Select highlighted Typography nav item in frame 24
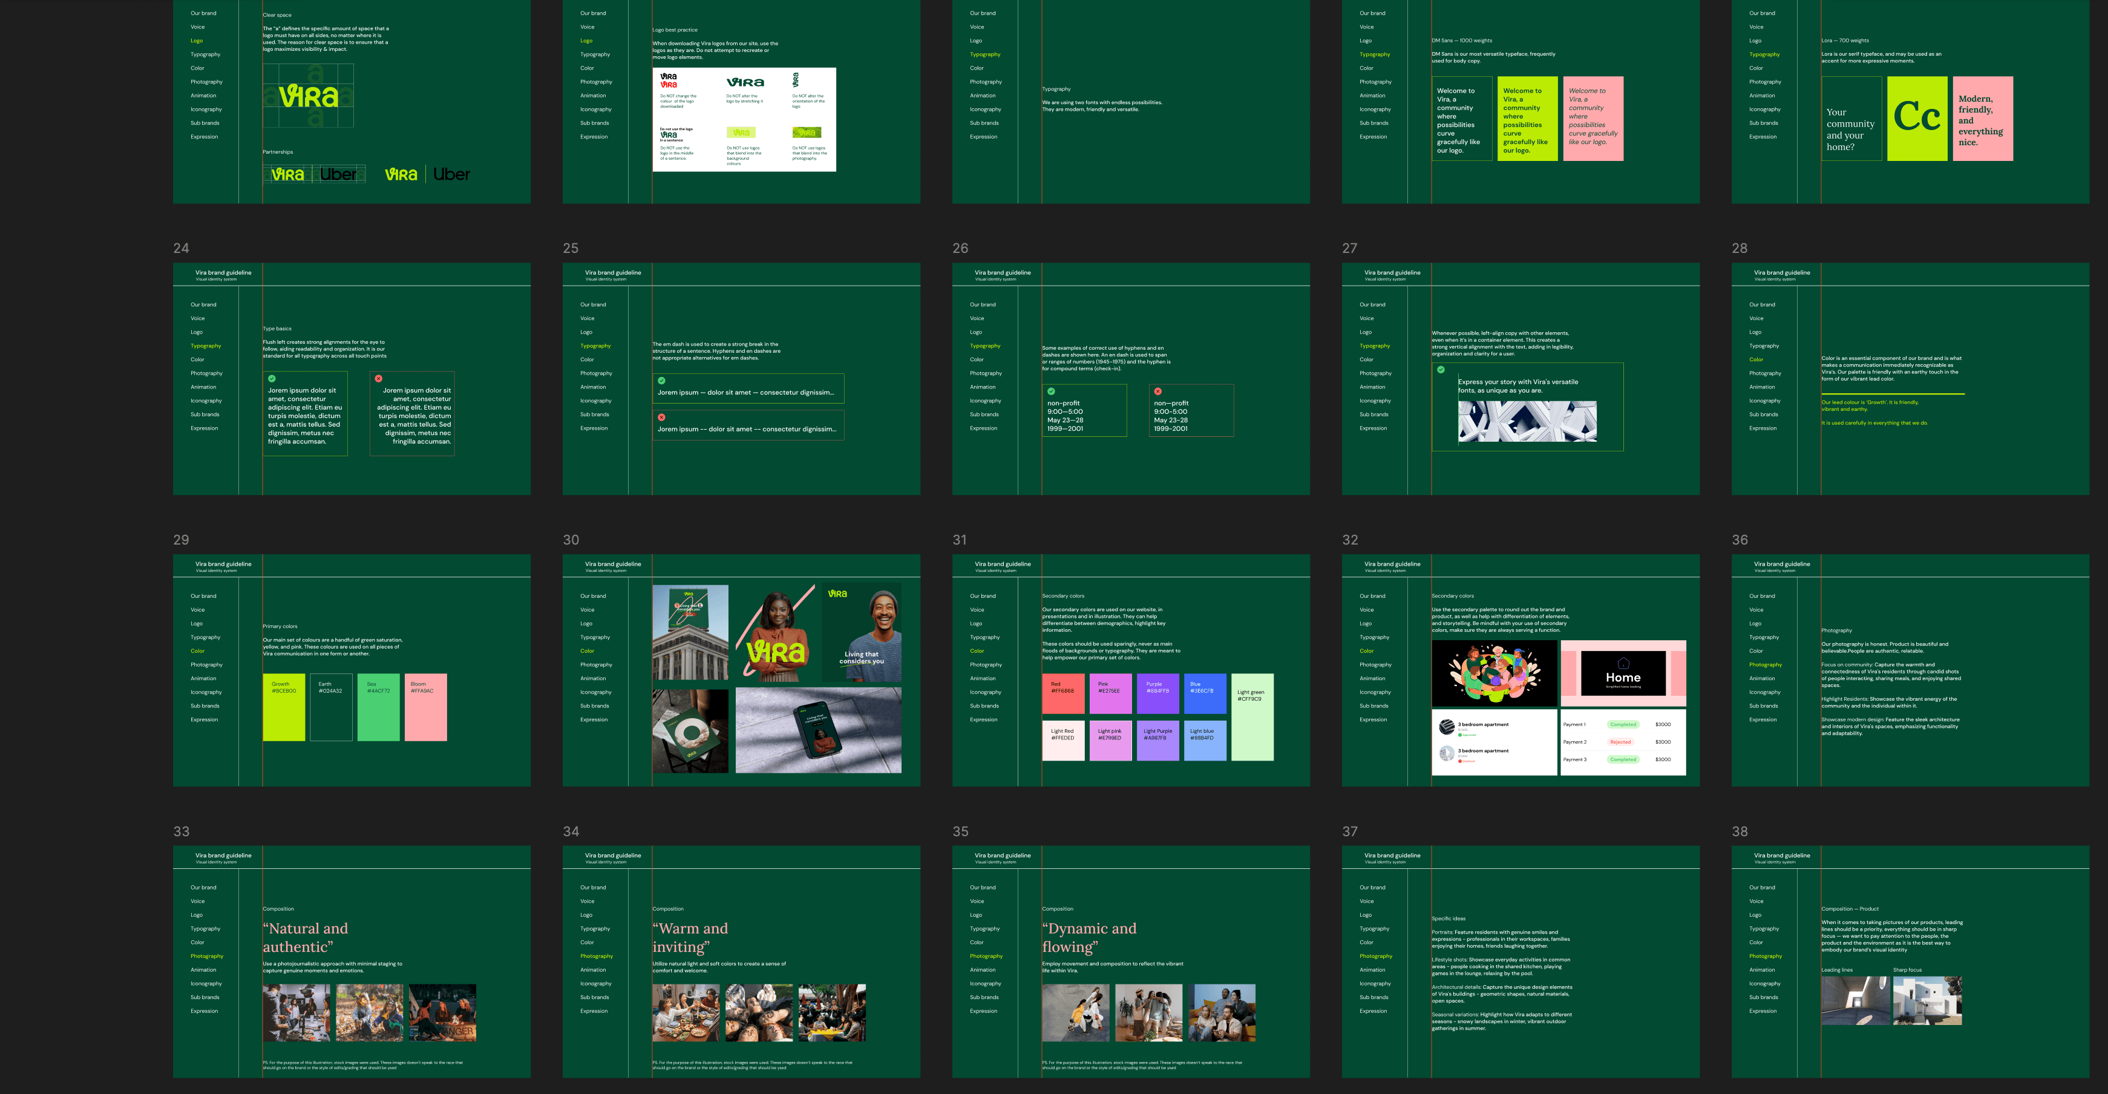The image size is (2108, 1094). [x=206, y=346]
